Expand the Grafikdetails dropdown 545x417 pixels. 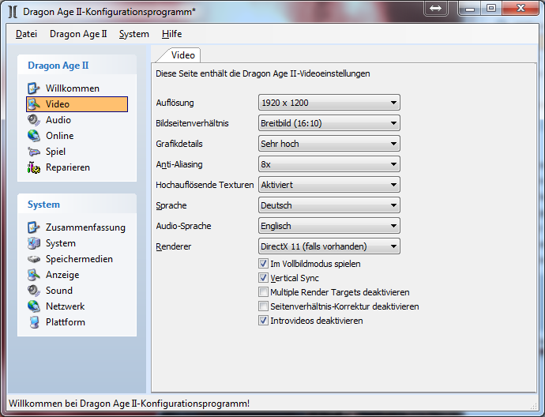[329, 144]
